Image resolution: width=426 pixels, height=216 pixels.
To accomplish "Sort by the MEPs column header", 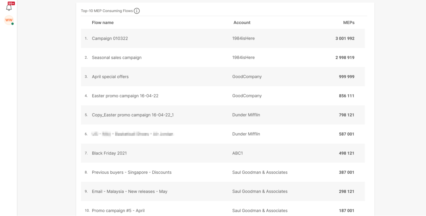I will pos(349,23).
